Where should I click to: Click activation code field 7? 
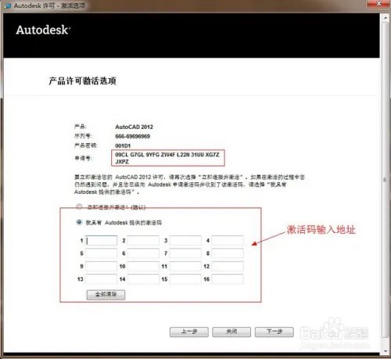(x=185, y=253)
